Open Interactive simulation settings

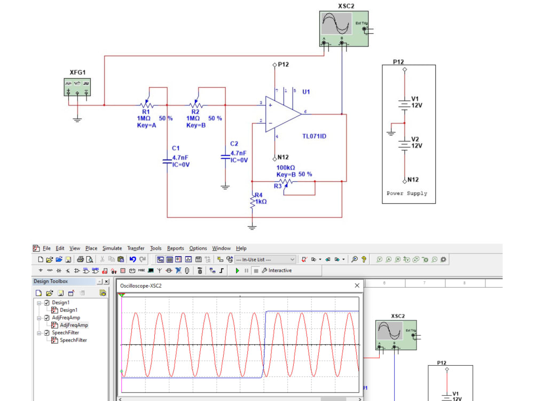(x=277, y=271)
